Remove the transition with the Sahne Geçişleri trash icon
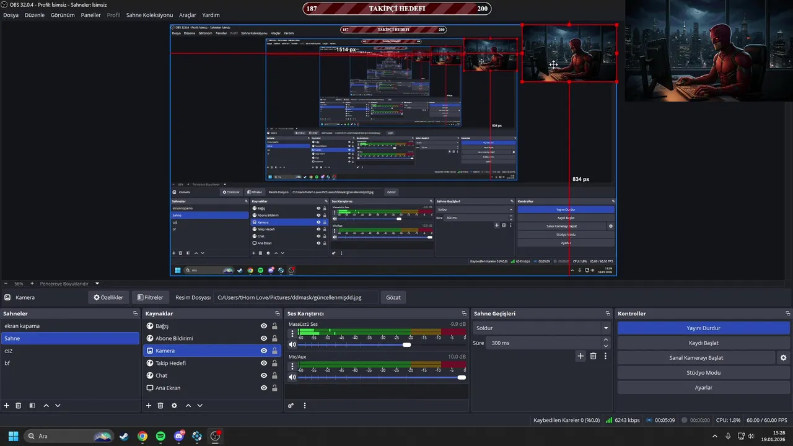The width and height of the screenshot is (793, 446). (593, 356)
